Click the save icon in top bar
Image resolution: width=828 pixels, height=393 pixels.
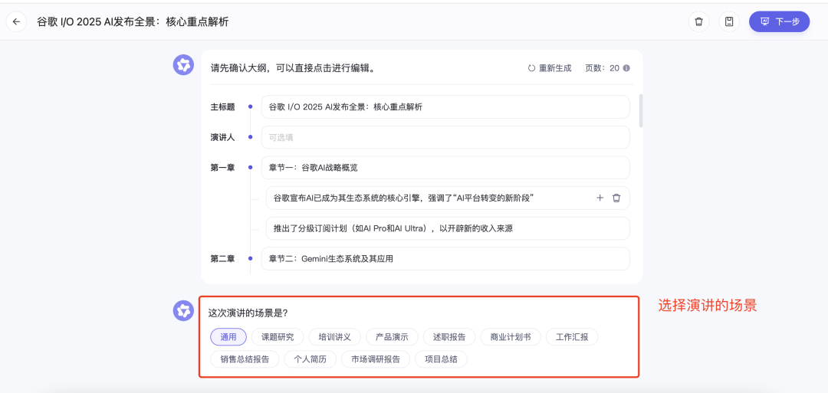point(729,21)
